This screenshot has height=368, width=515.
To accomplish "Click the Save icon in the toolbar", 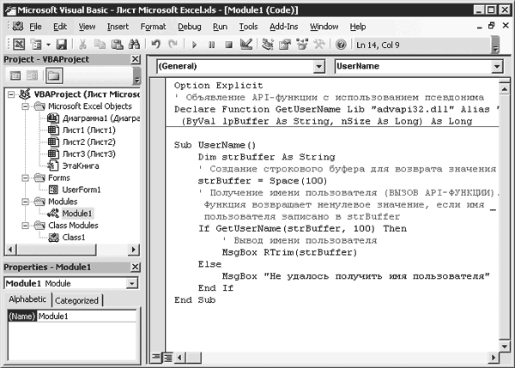I will pyautogui.click(x=61, y=44).
